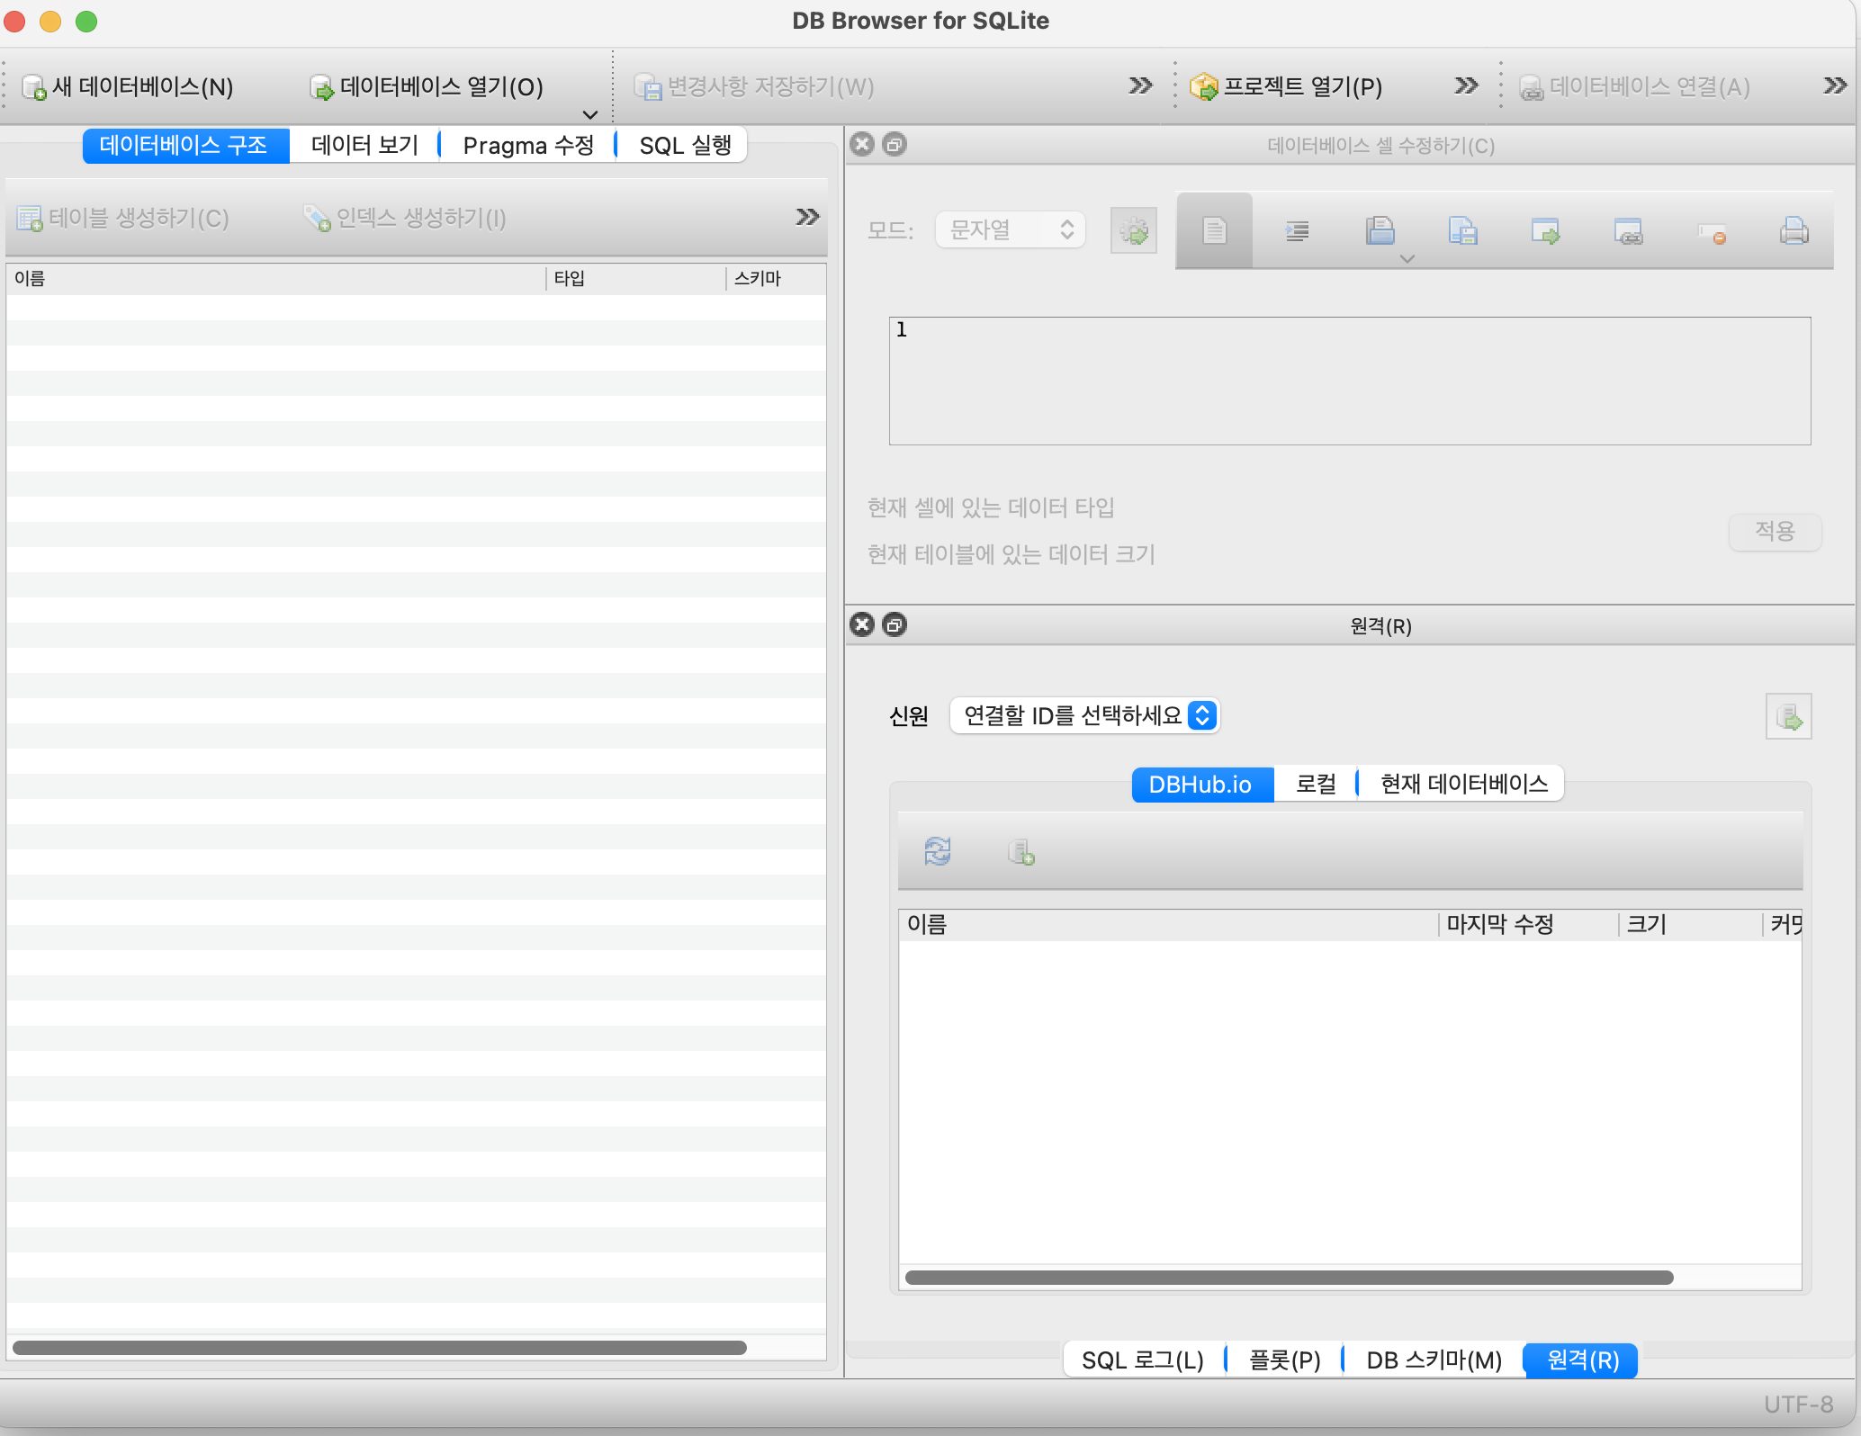This screenshot has width=1861, height=1436.
Task: Click the push database icon beside refresh
Action: [1020, 851]
